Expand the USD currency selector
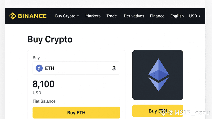The image size is (212, 119). pos(193,16)
